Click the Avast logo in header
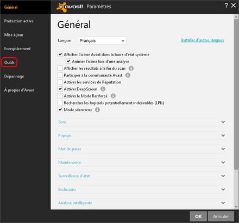This screenshot has width=239, height=223. (70, 7)
